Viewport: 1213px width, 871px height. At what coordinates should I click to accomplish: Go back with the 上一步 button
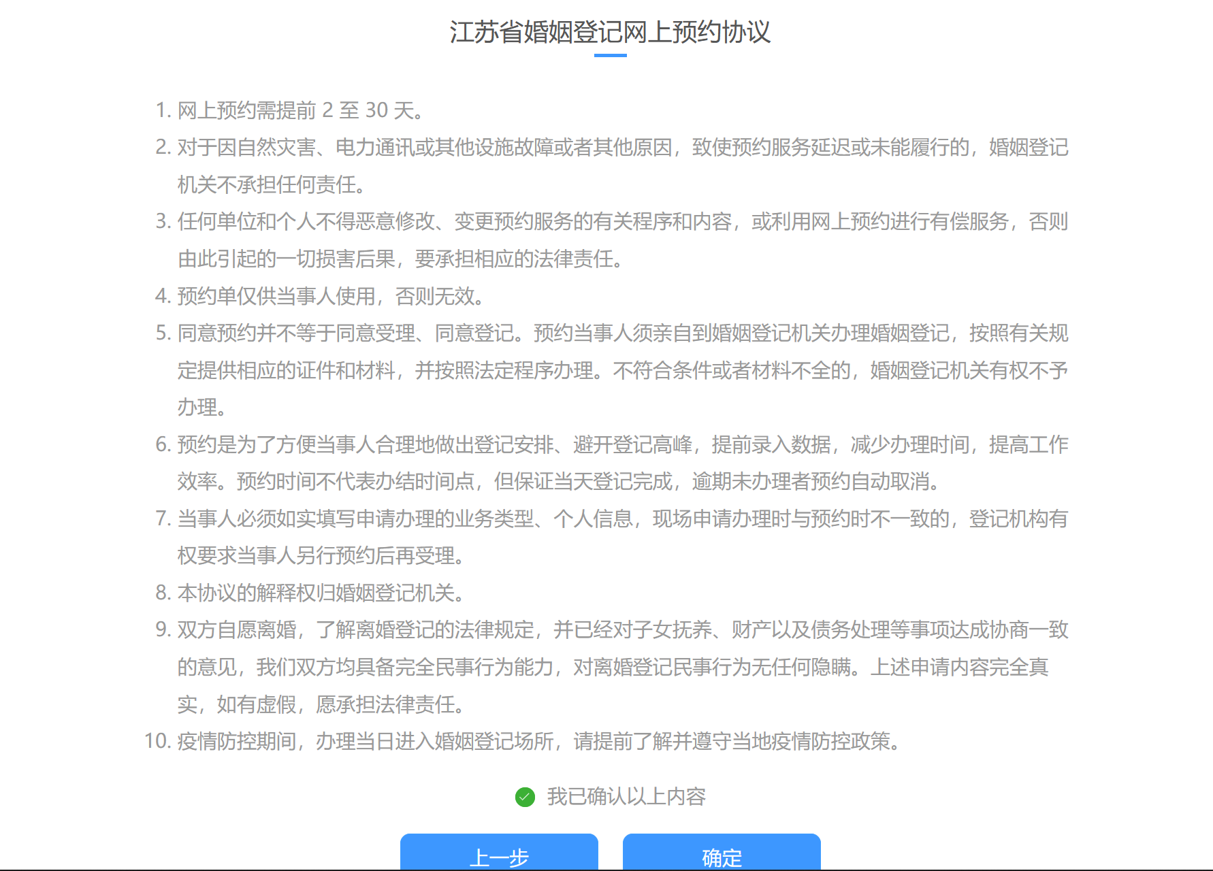(499, 855)
